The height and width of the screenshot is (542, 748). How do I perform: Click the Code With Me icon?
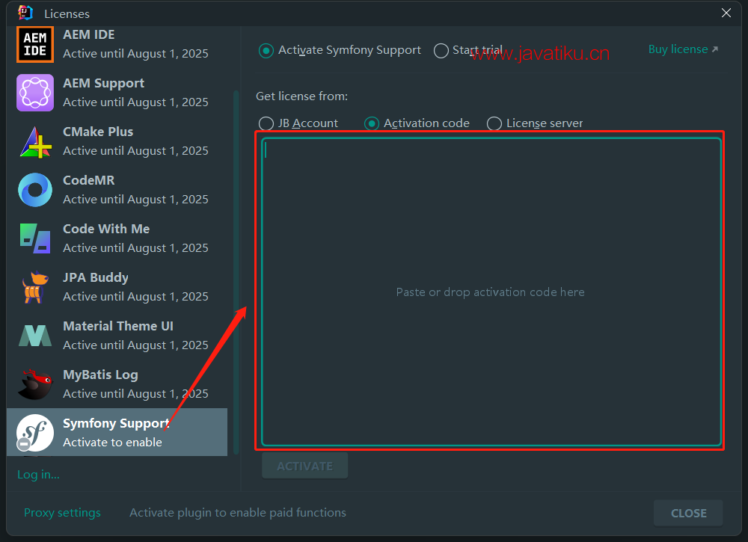point(35,238)
